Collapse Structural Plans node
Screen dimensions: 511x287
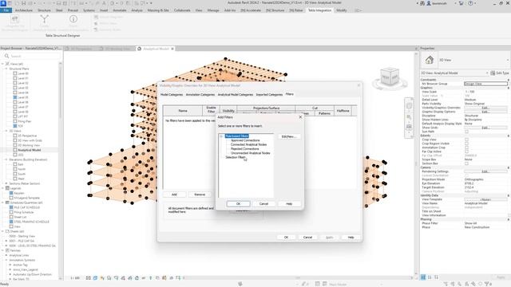[x=6, y=69]
